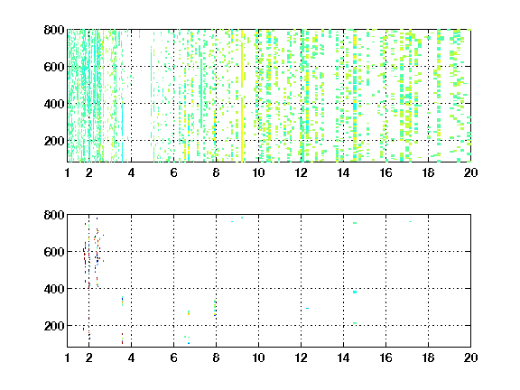
Task: Click x-axis tick label 4 under bottom plot
Action: (131, 357)
